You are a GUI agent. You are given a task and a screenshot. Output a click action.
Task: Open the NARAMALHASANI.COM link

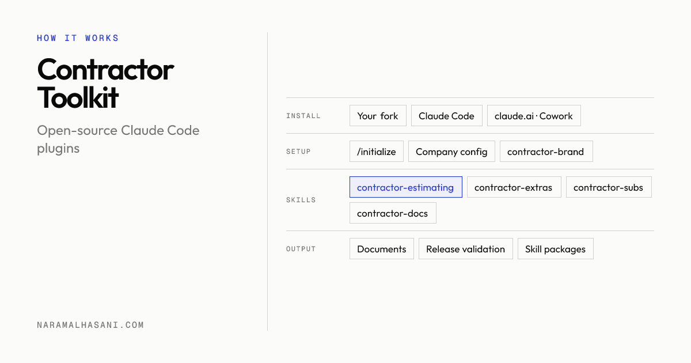click(x=90, y=325)
